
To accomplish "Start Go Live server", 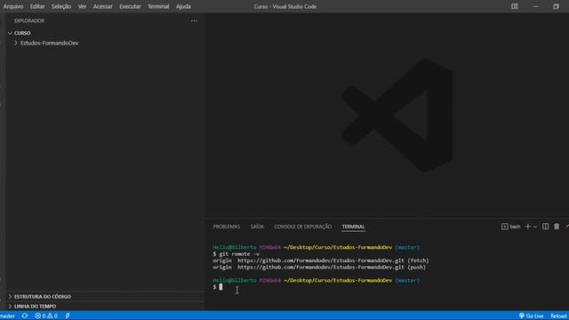I will (x=532, y=316).
